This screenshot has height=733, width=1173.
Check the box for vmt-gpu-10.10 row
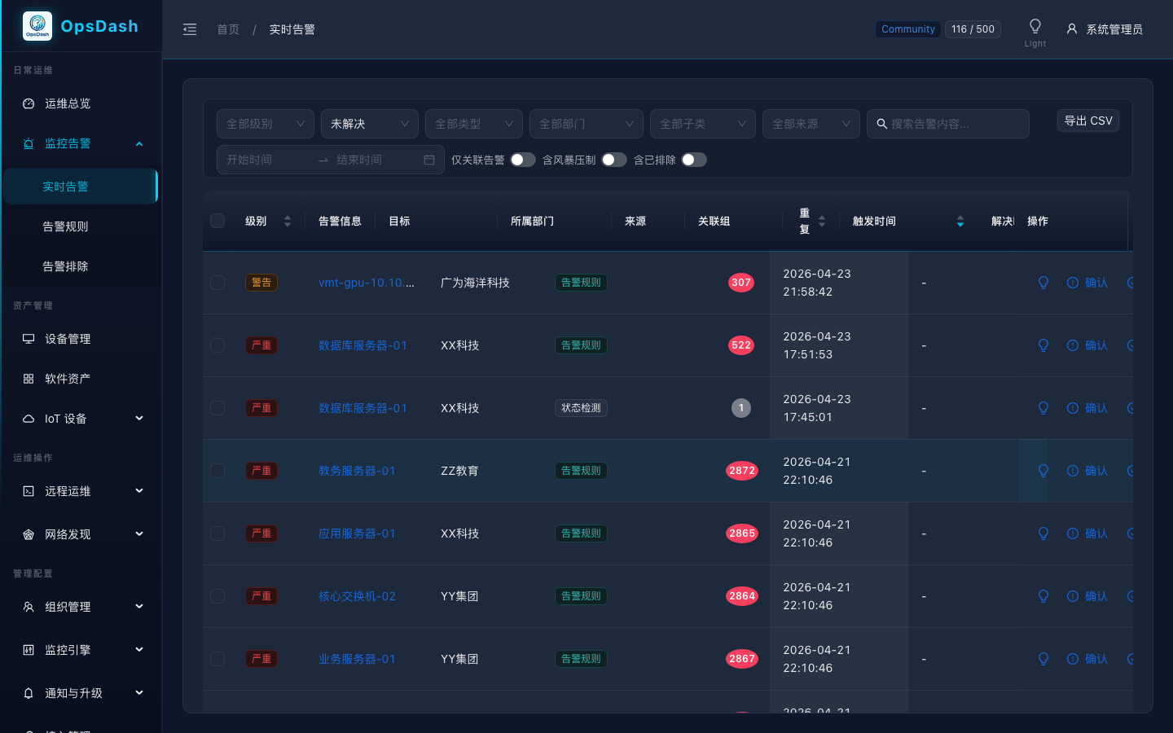[217, 283]
